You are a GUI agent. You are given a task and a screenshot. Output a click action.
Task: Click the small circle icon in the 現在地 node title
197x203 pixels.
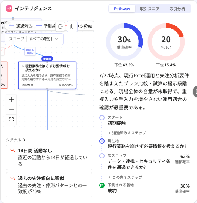coord(23,66)
